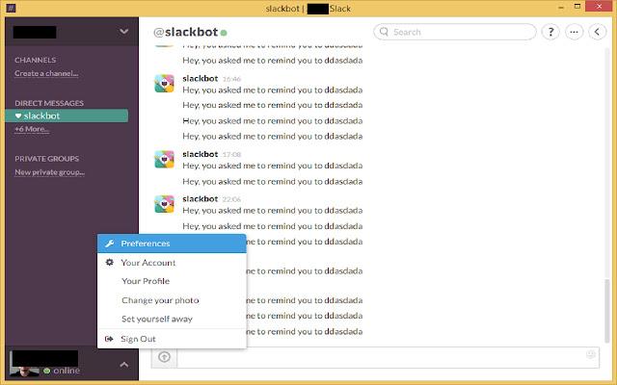Click the @slackbot conversation title
Viewport: 617px width, 385px height.
point(185,32)
